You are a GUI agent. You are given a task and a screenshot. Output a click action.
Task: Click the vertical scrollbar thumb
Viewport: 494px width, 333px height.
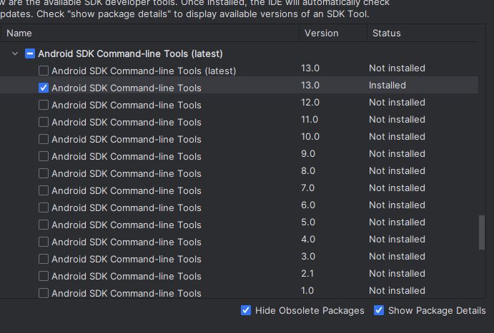point(482,232)
